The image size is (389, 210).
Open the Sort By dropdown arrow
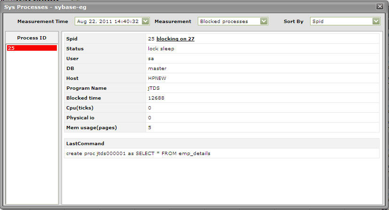pyautogui.click(x=376, y=21)
